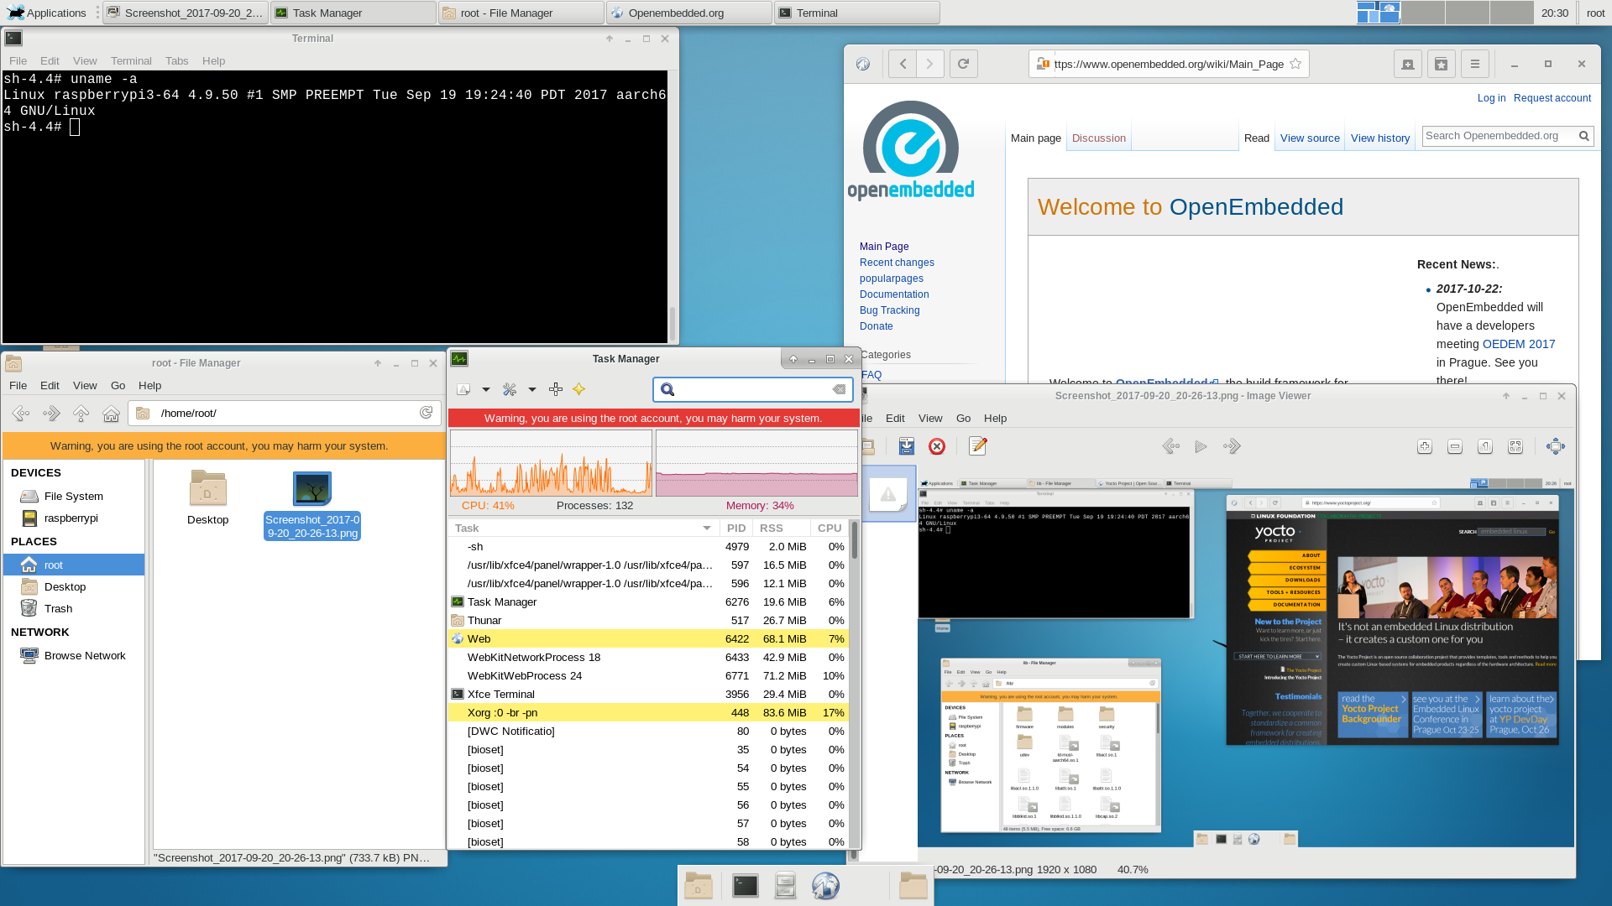Click the Task Manager settings wrench icon
1612x906 pixels.
510,389
